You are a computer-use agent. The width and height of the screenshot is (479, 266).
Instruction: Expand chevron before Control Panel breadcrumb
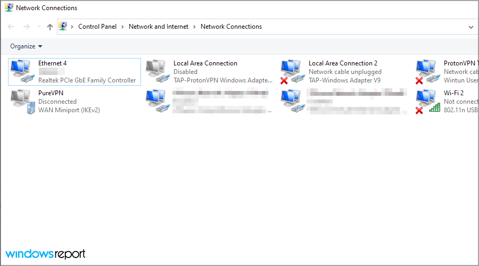72,27
